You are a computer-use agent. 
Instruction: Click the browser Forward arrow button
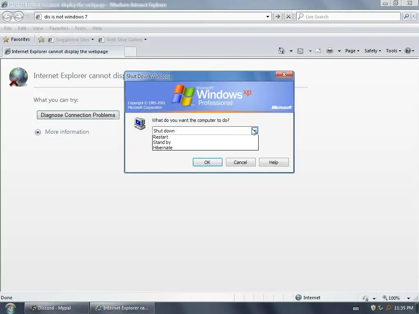coord(18,16)
